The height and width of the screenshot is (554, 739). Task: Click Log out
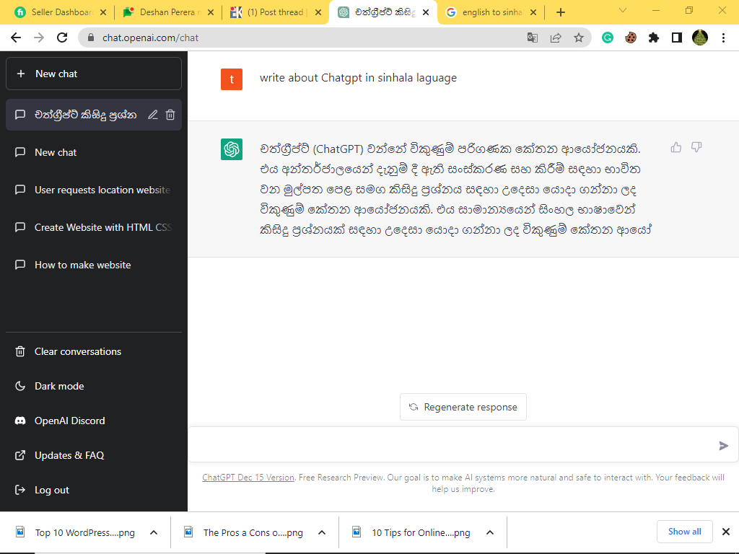pos(93,490)
